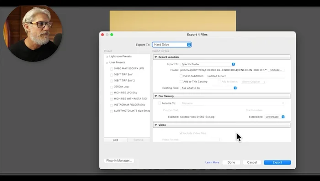
Task: Click the Done button
Action: click(231, 162)
